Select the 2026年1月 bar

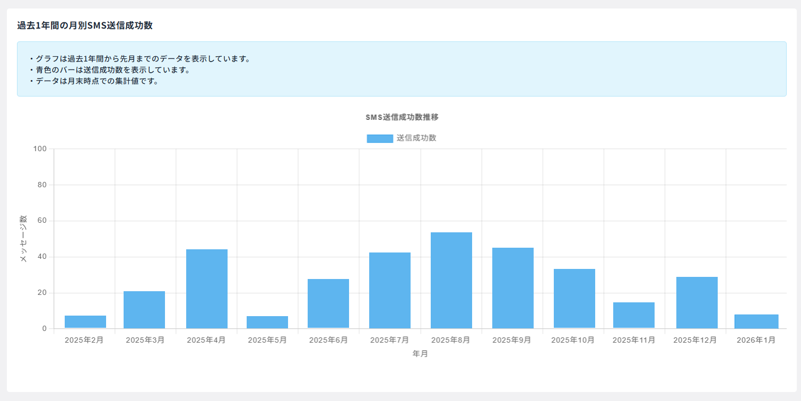pos(756,321)
